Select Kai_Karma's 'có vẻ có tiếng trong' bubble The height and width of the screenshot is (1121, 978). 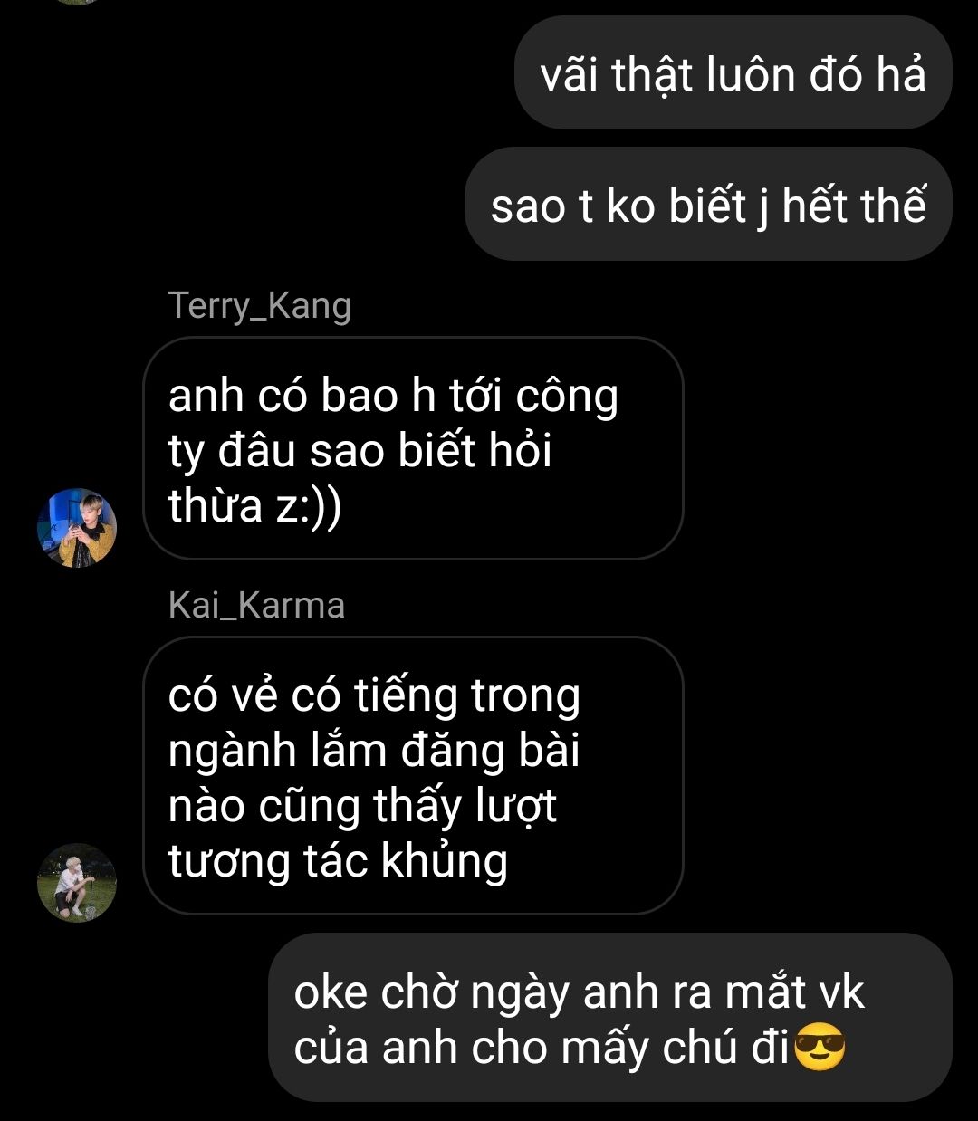[x=413, y=776]
